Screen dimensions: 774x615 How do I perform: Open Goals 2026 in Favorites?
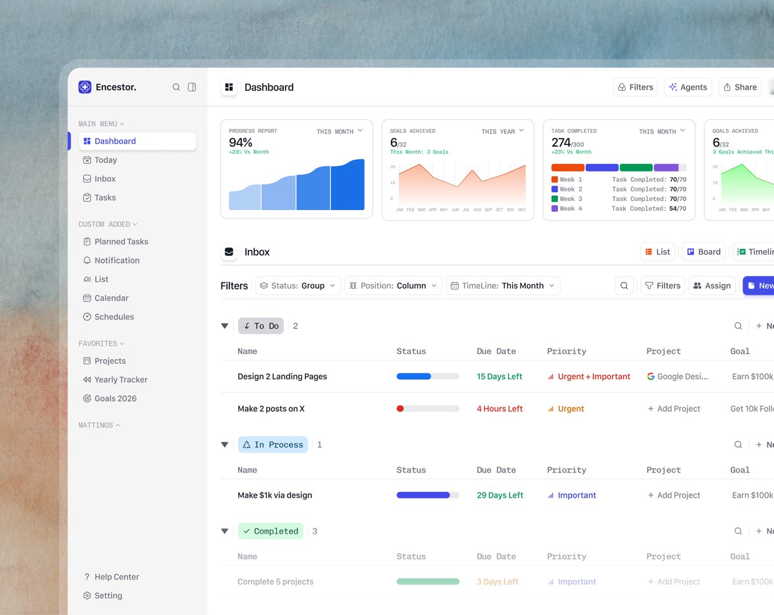click(x=110, y=398)
